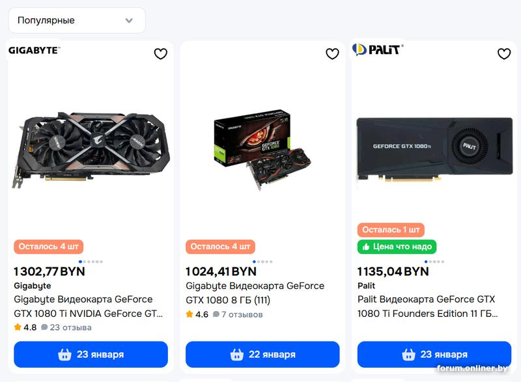Click image carousel dots under Palit photo
The height and width of the screenshot is (382, 521).
click(434, 262)
